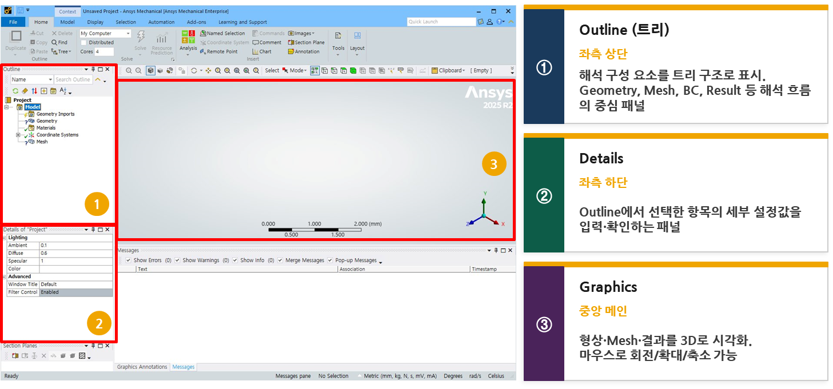The width and height of the screenshot is (833, 389).
Task: Open the Name filter dropdown in Outline
Action: (x=50, y=80)
